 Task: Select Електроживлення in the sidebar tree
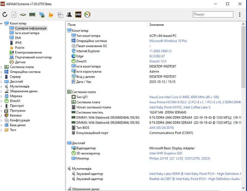click(28, 52)
